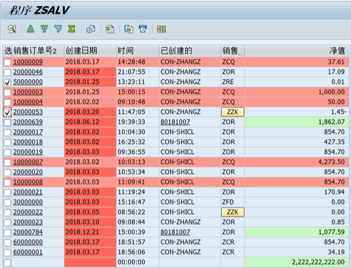The height and width of the screenshot is (268, 351).
Task: Click date cell 2018.12.21
Action: (90, 232)
